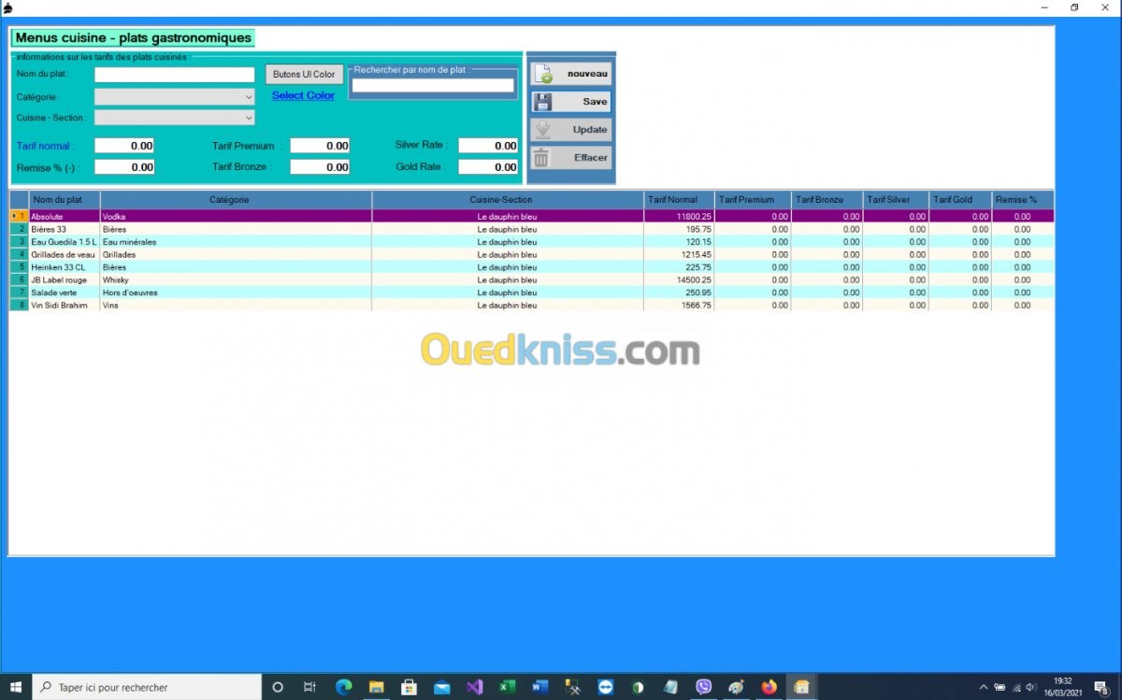Image resolution: width=1122 pixels, height=700 pixels.
Task: Follow the Select Color link
Action: point(303,95)
